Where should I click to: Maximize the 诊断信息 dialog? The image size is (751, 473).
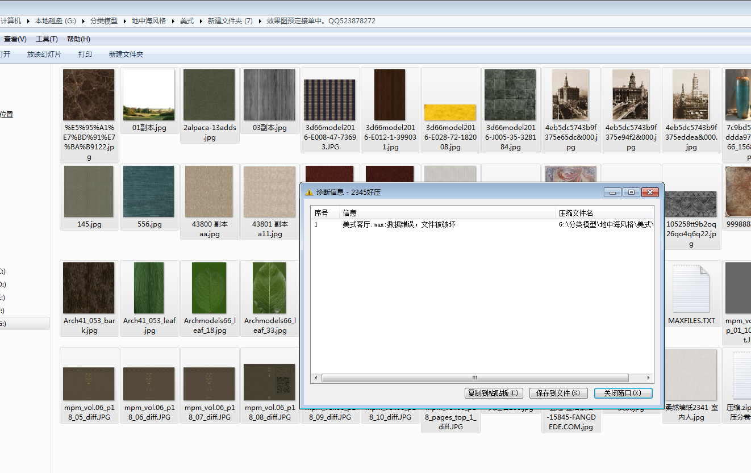click(631, 192)
